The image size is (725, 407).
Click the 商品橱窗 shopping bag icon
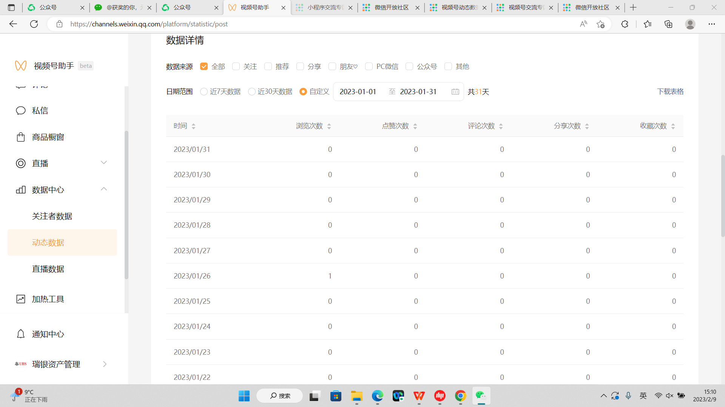[20, 137]
